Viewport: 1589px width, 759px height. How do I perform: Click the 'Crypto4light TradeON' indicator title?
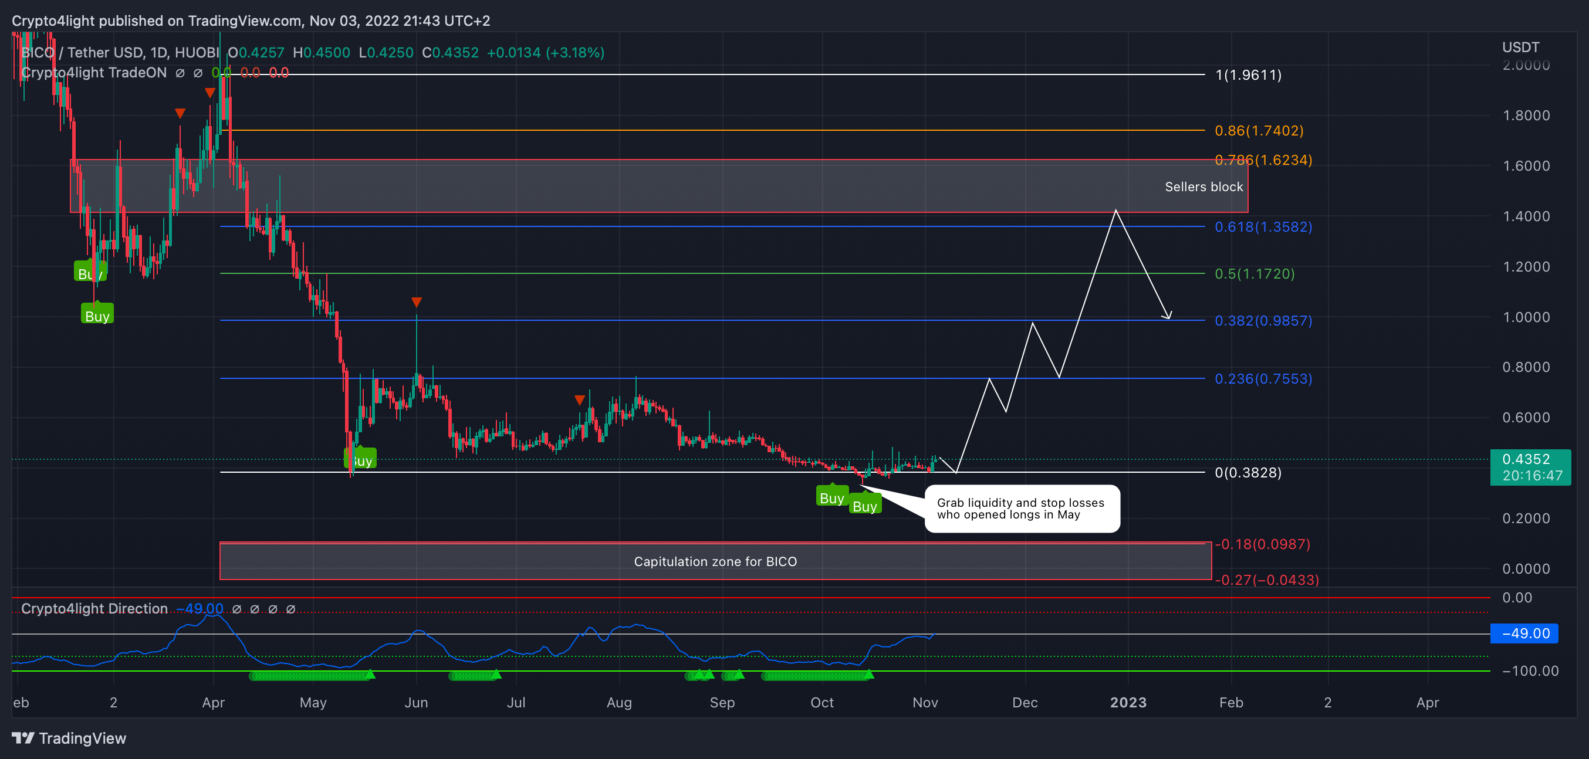tap(94, 73)
